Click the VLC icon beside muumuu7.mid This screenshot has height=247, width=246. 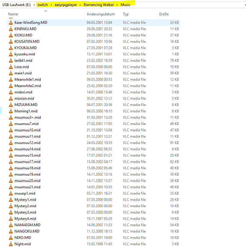pyautogui.click(x=11, y=124)
